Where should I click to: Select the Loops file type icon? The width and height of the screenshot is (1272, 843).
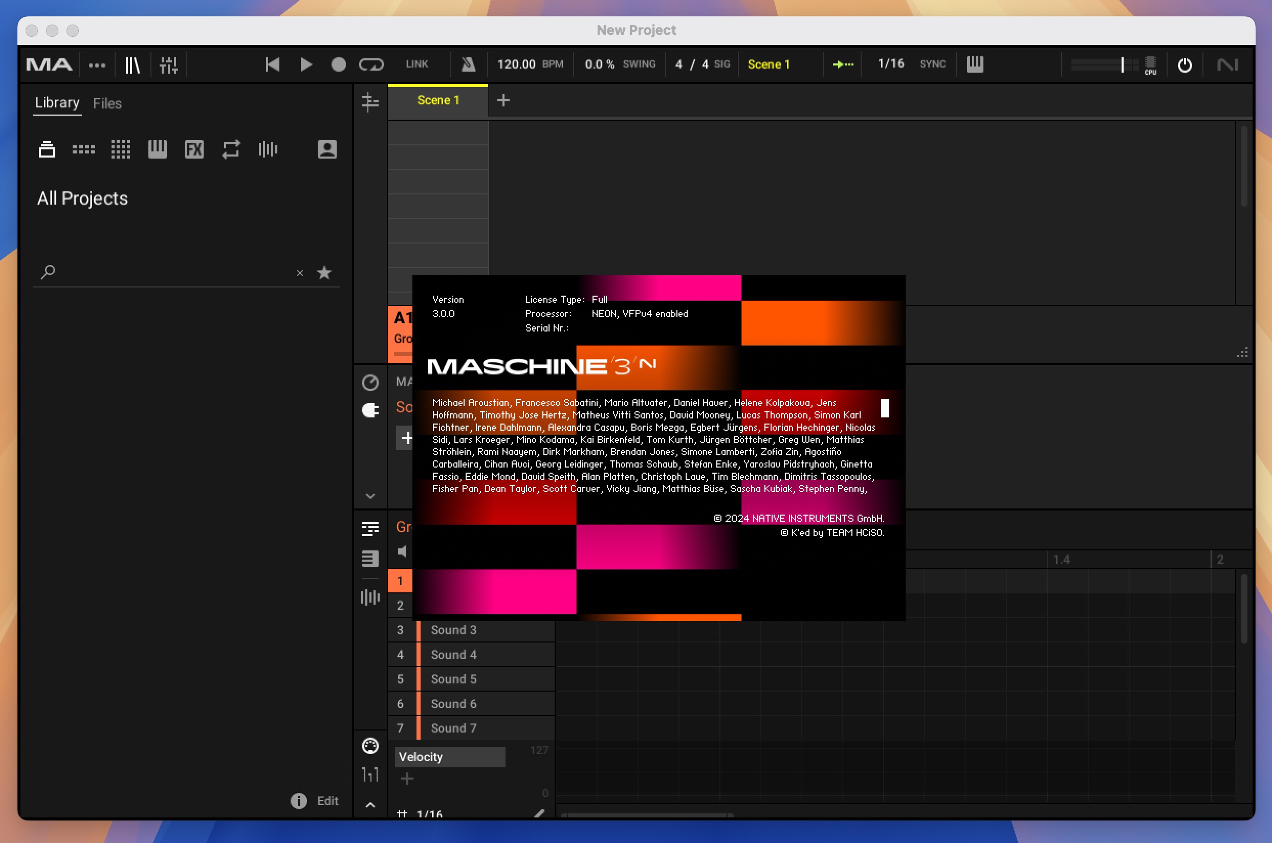pyautogui.click(x=231, y=149)
